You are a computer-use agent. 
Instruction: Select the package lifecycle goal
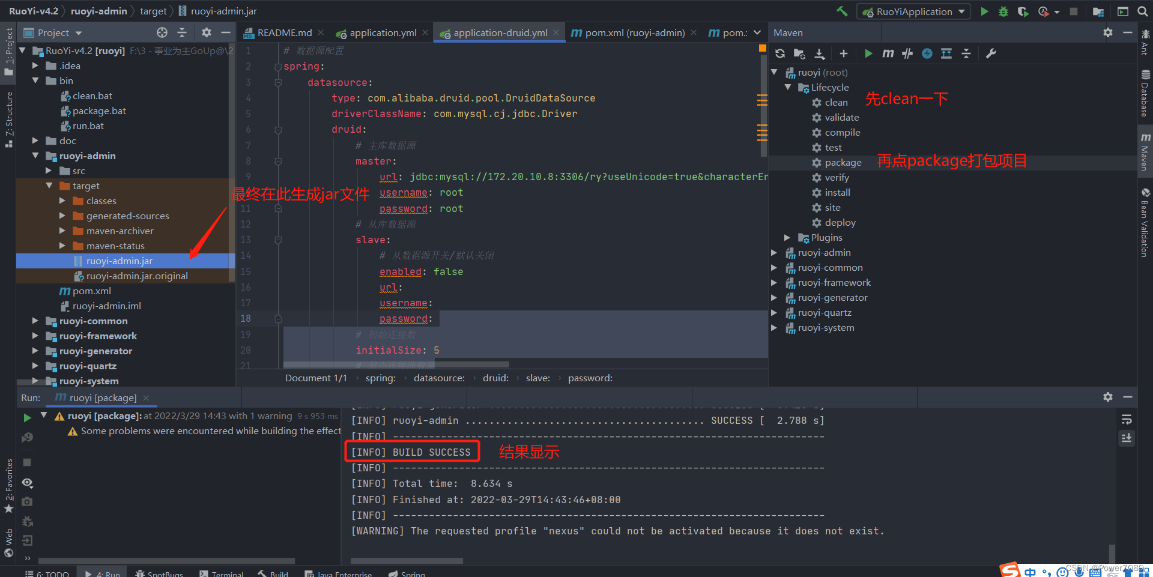click(843, 162)
